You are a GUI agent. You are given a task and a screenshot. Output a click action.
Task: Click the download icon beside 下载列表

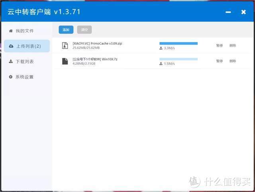click(11, 61)
